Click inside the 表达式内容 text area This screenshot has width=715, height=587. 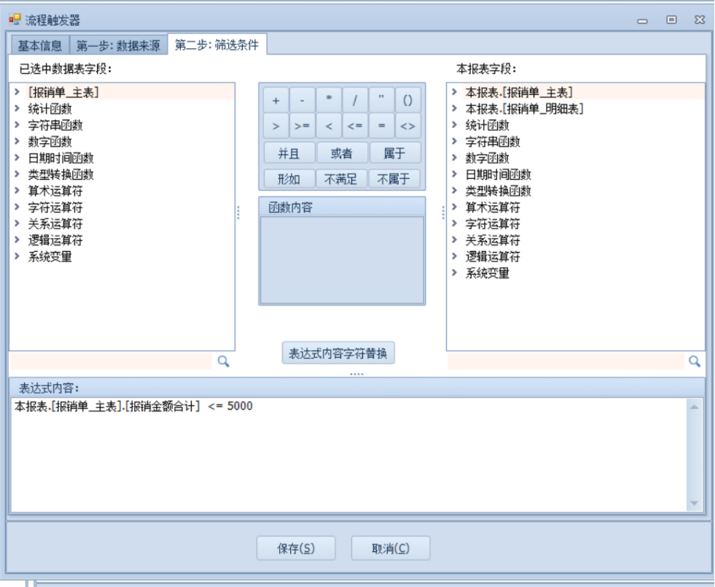[344, 454]
